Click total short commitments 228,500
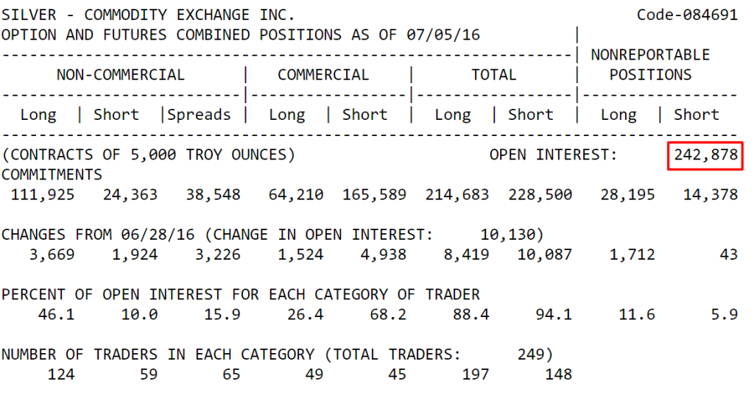Screen dimensions: 754x395 540,195
